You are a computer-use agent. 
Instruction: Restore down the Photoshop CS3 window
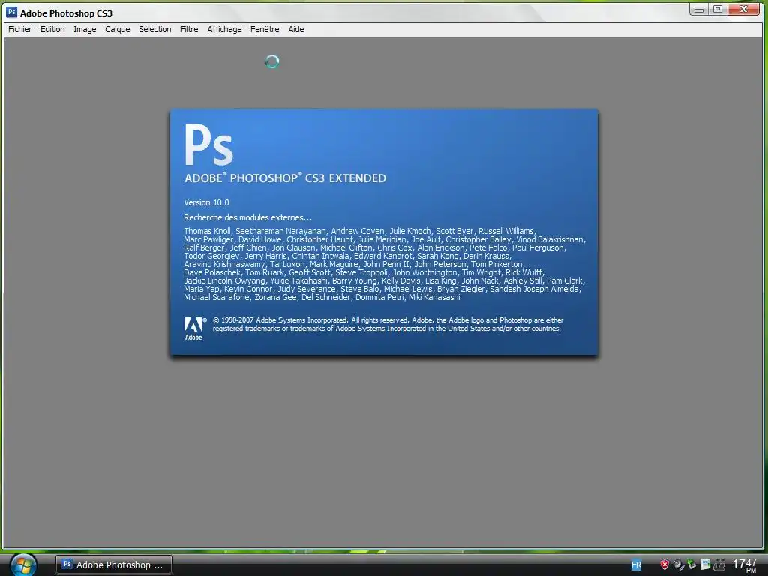718,9
